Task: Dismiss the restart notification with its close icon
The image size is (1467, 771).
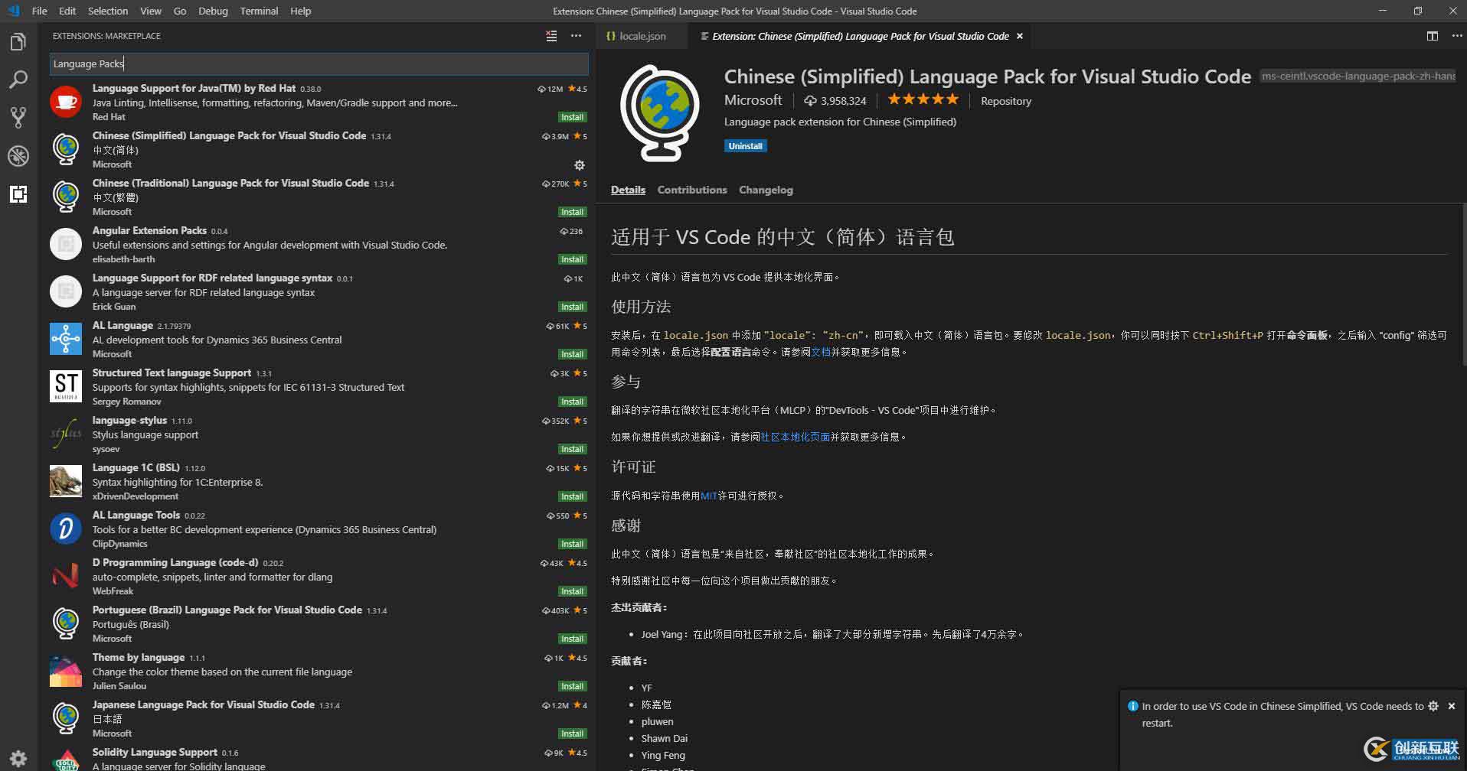Action: tap(1452, 705)
